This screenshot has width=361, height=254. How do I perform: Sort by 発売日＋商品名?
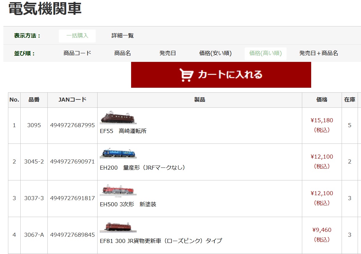(x=319, y=53)
